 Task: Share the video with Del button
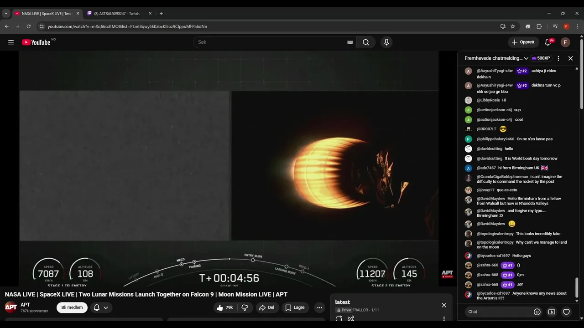click(266, 307)
